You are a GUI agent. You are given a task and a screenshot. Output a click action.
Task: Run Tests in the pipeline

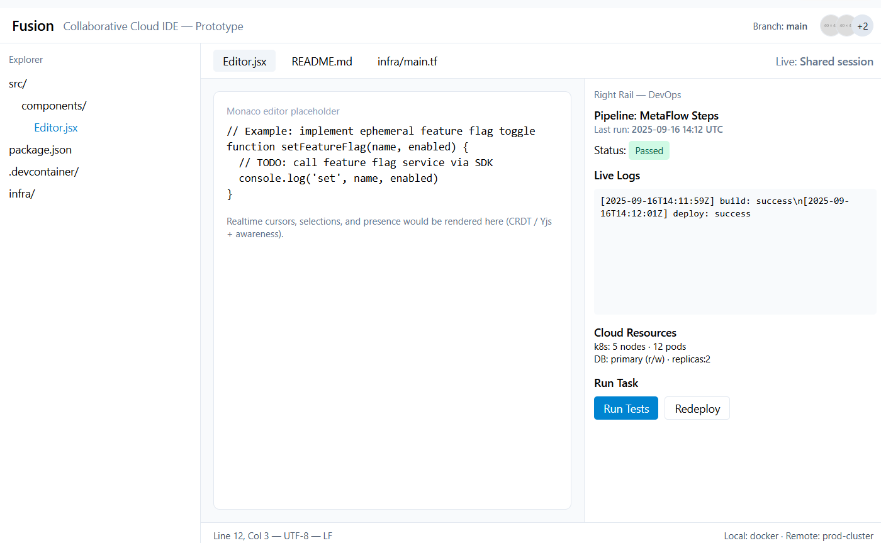tap(626, 408)
